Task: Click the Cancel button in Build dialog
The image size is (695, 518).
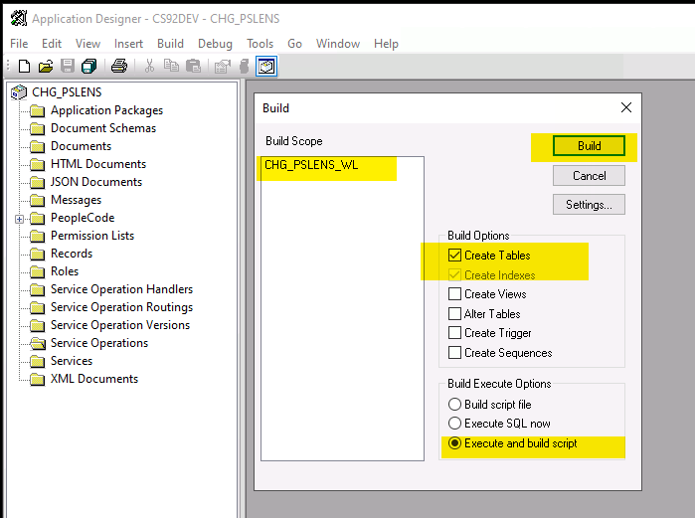Action: point(589,175)
